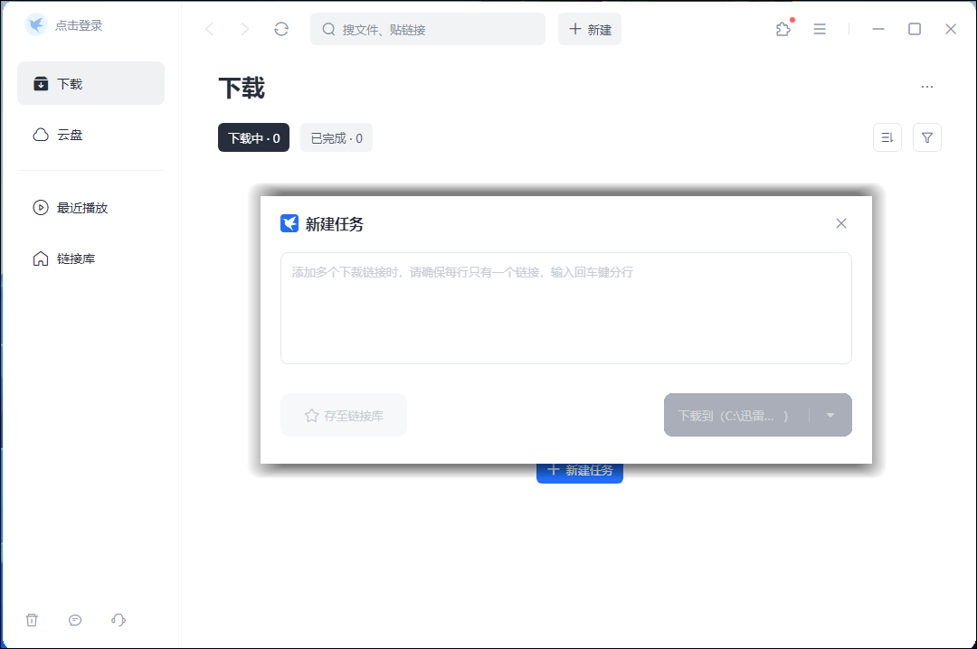
Task: Click the 存至链接库 button
Action: (x=344, y=415)
